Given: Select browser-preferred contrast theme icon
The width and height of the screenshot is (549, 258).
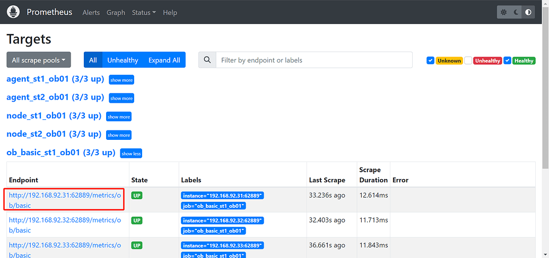Looking at the screenshot, I should click(528, 12).
